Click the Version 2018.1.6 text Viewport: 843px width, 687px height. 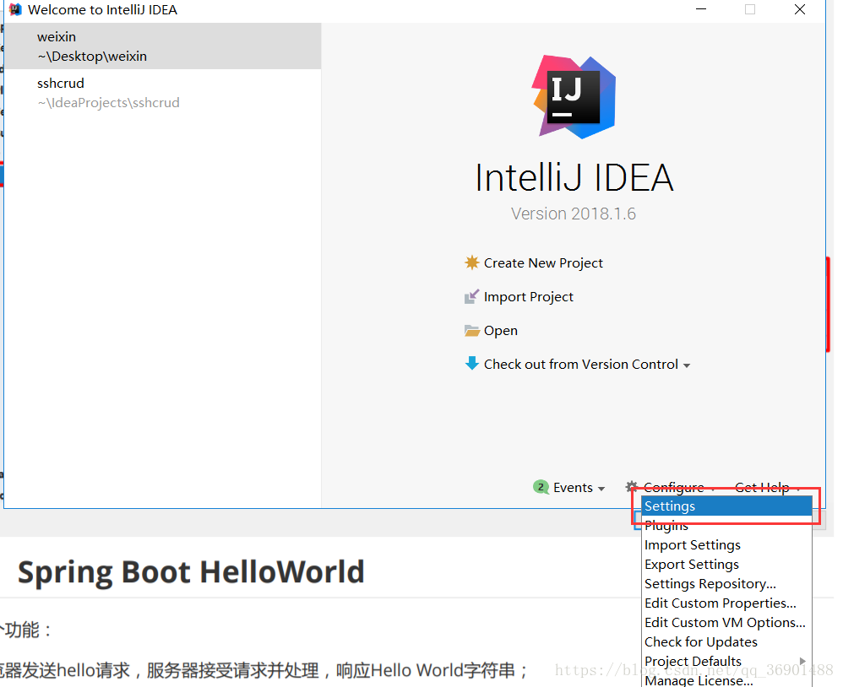point(573,214)
